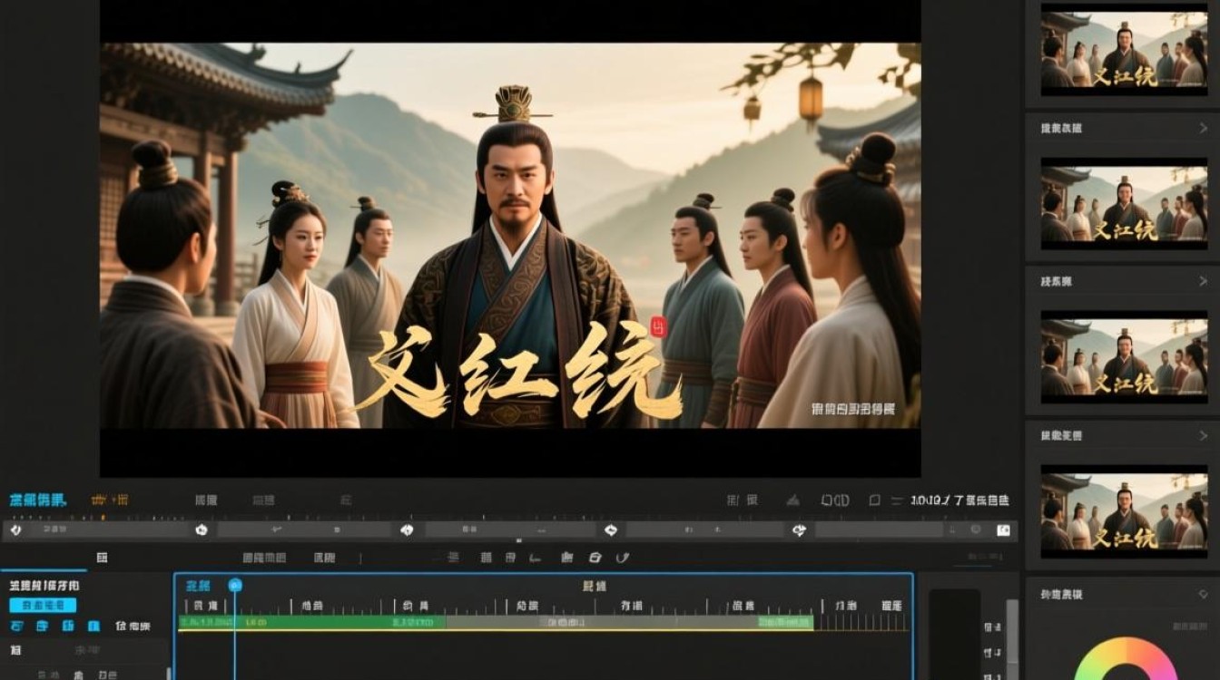Click the vertical scrollbar right of the timeline
Viewport: 1220px width, 680px height.
point(1012,639)
